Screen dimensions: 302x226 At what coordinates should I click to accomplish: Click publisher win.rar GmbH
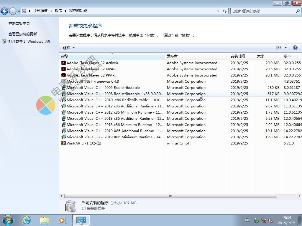pos(178,143)
